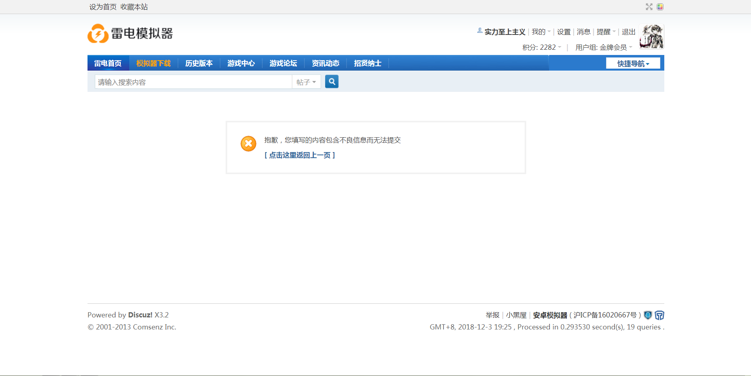Click the footer 举报 link
Image resolution: width=751 pixels, height=376 pixels.
(x=493, y=315)
